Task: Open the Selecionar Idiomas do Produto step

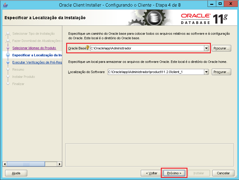Action: coord(34,48)
